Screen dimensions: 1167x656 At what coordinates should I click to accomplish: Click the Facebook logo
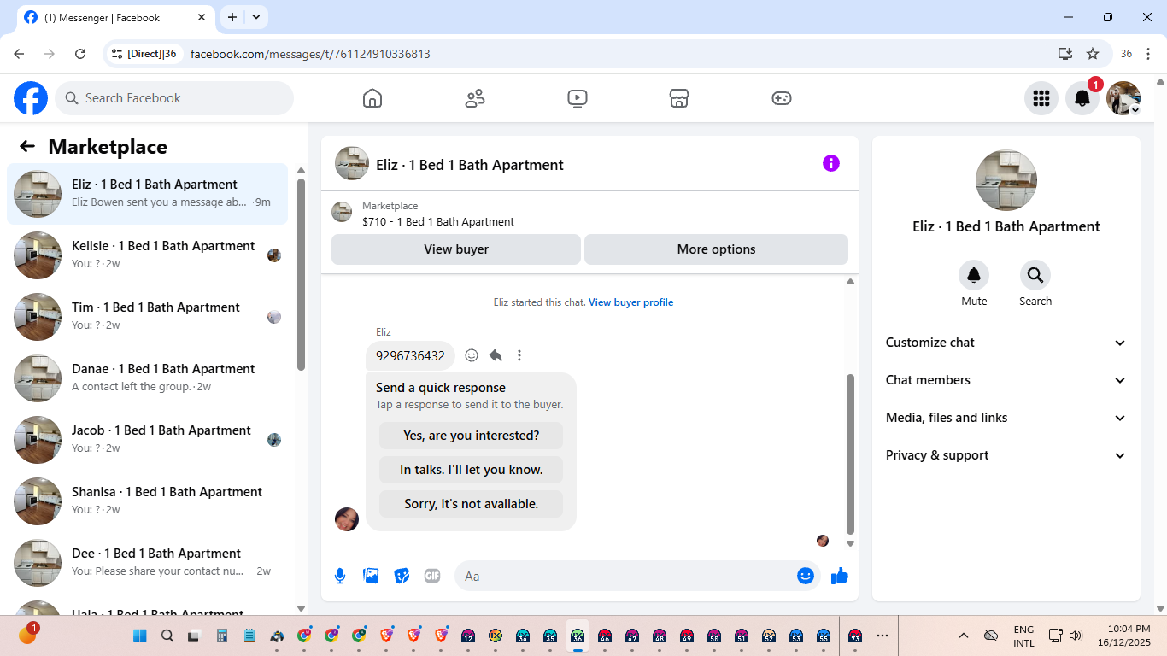pos(31,98)
